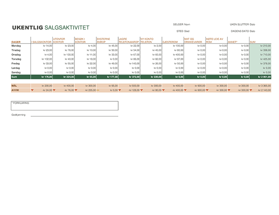Click the yellow dash icon under EKSTERNE ANROP
The width and height of the screenshot is (279, 215).
(98, 90)
